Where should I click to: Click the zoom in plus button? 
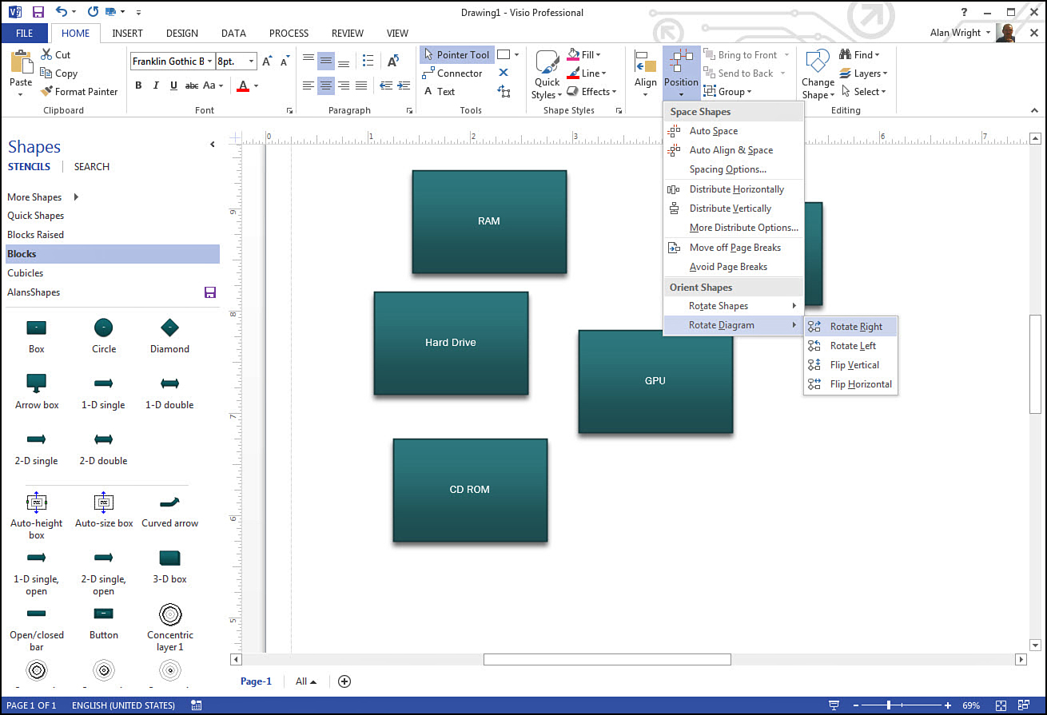(948, 705)
